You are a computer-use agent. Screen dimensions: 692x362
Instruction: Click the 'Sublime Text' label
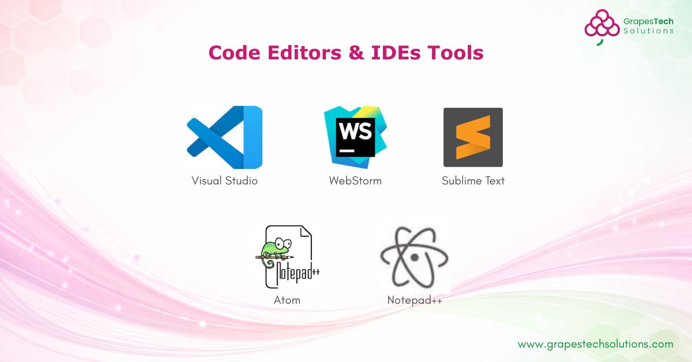(473, 180)
